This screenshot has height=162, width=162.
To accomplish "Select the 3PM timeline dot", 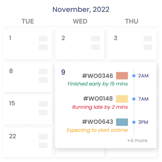I will [134, 122].
